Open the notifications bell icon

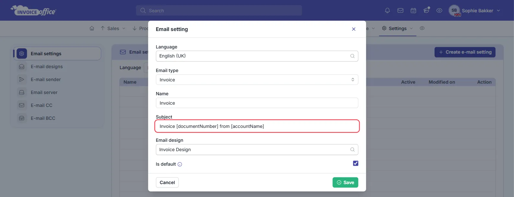pos(387,11)
